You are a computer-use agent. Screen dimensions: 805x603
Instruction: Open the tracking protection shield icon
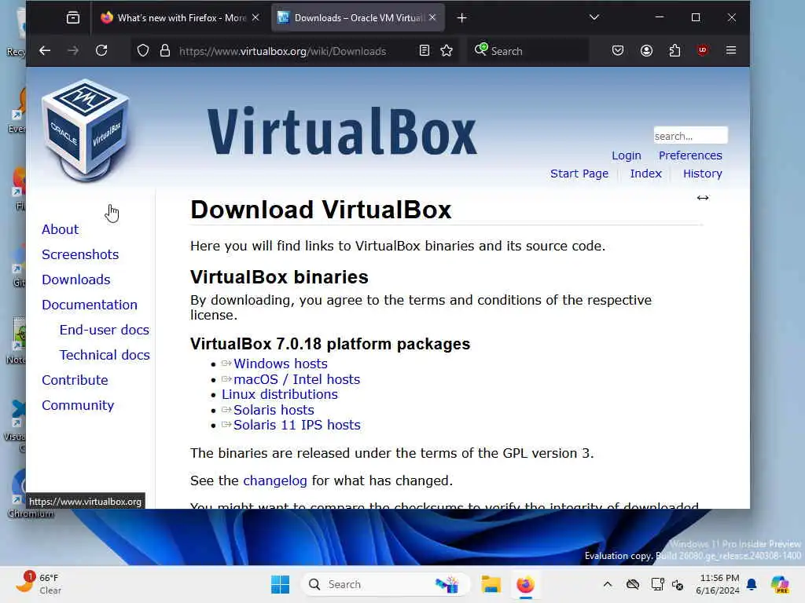coord(143,50)
